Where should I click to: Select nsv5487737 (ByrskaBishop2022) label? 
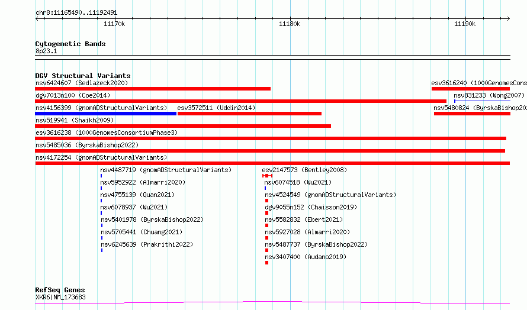click(x=316, y=244)
